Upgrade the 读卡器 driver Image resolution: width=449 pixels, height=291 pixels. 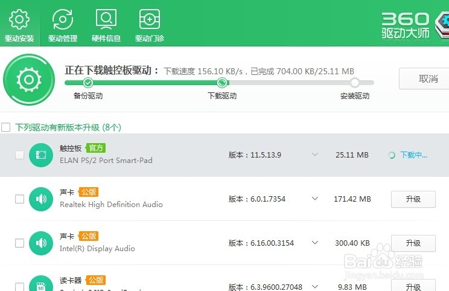tap(413, 286)
